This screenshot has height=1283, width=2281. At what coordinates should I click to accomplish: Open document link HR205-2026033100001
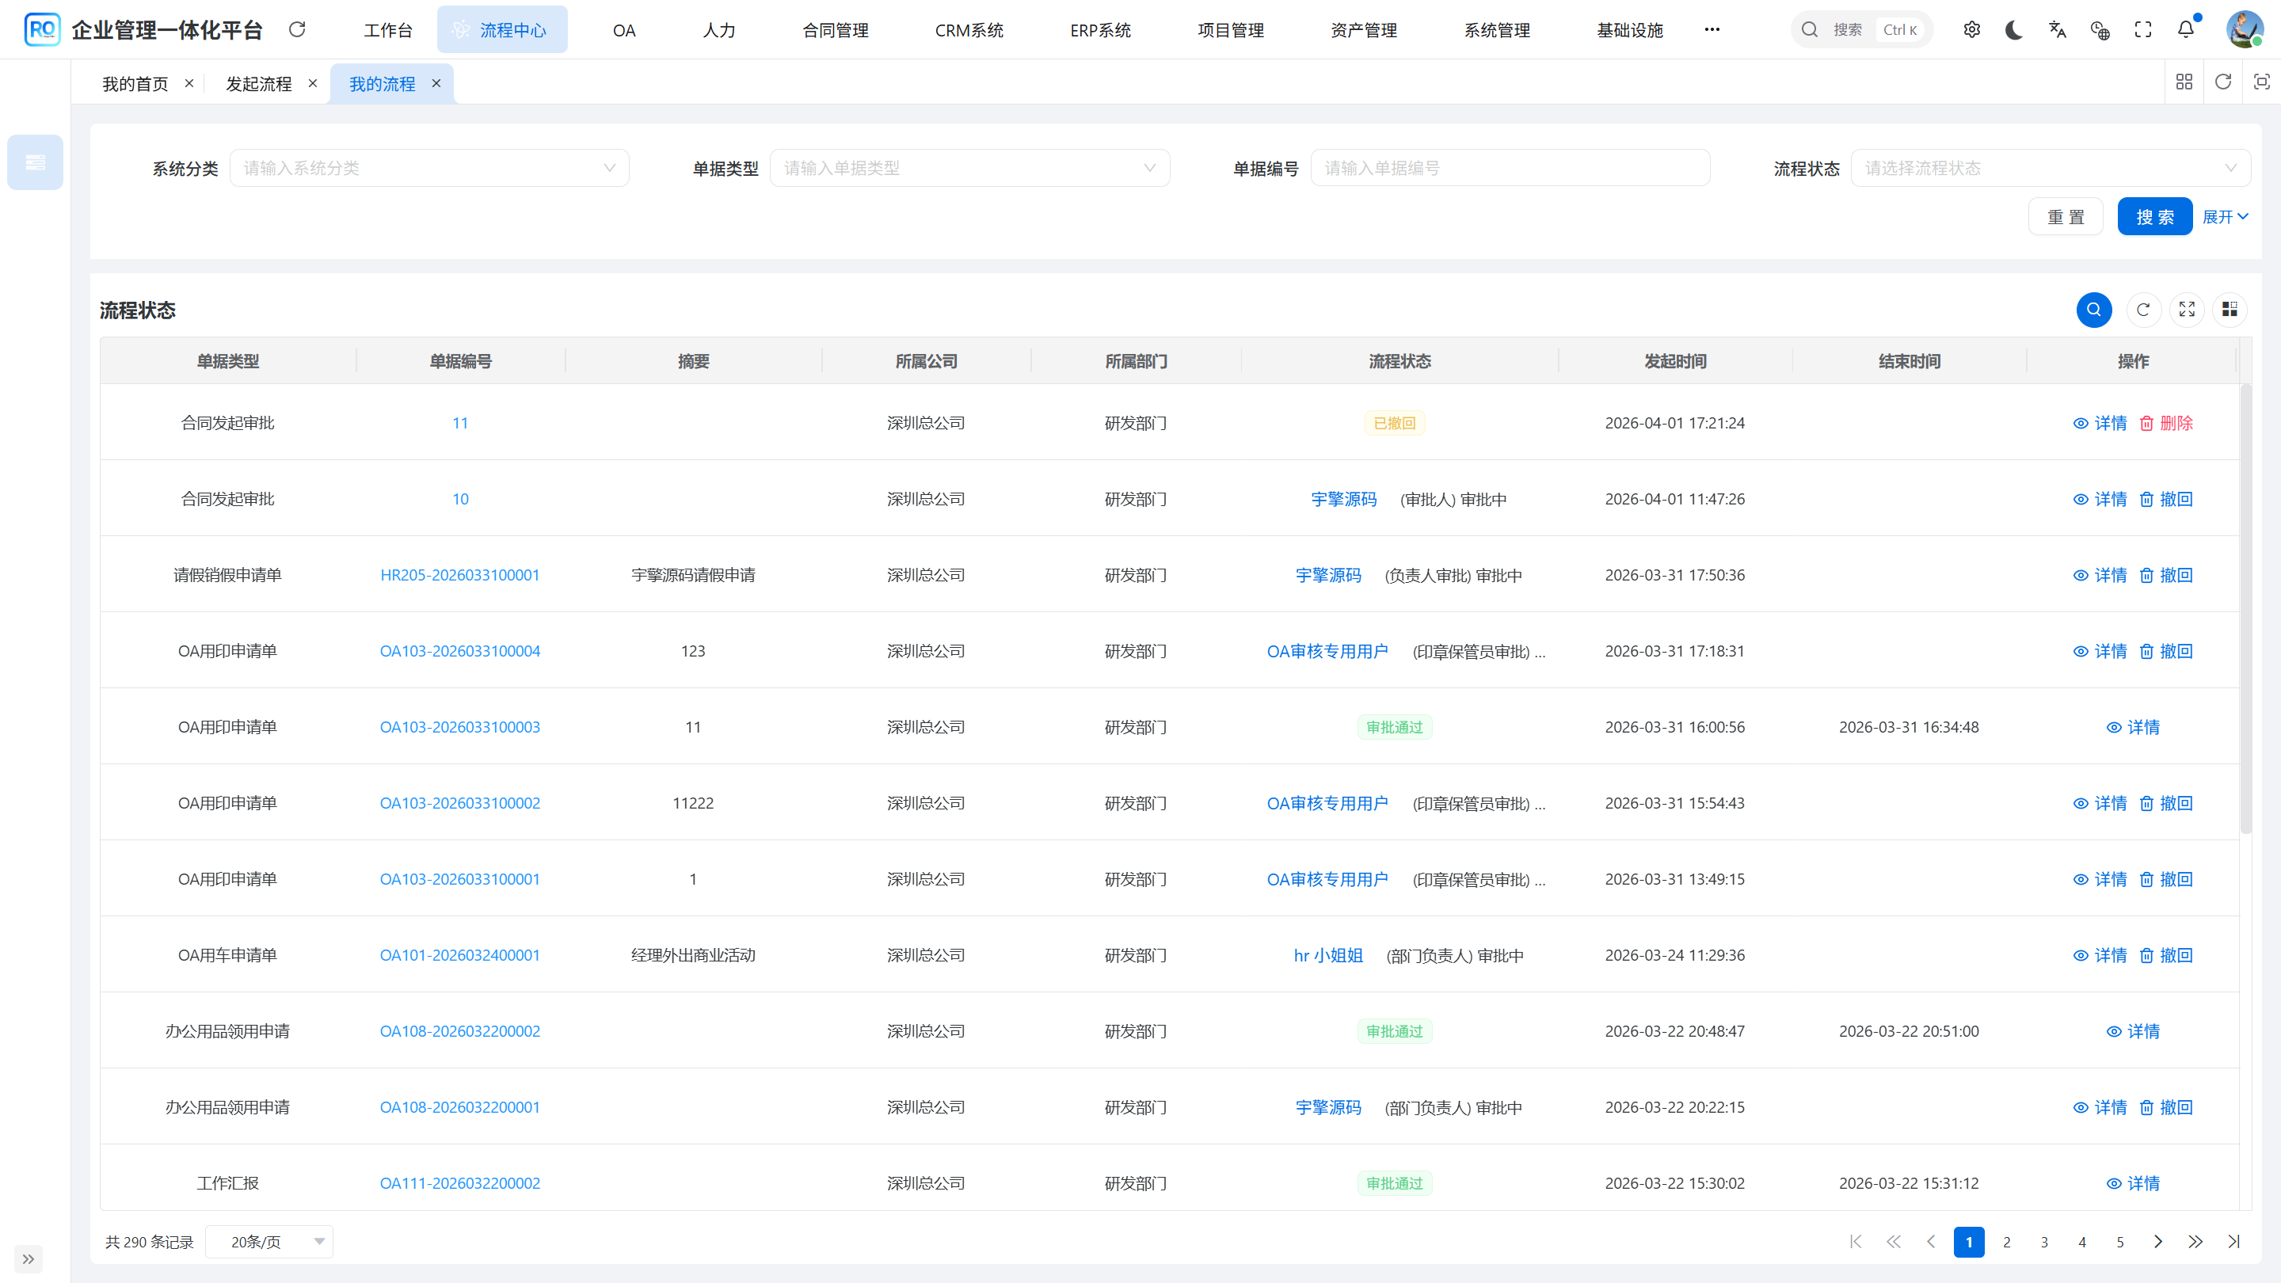tap(459, 576)
